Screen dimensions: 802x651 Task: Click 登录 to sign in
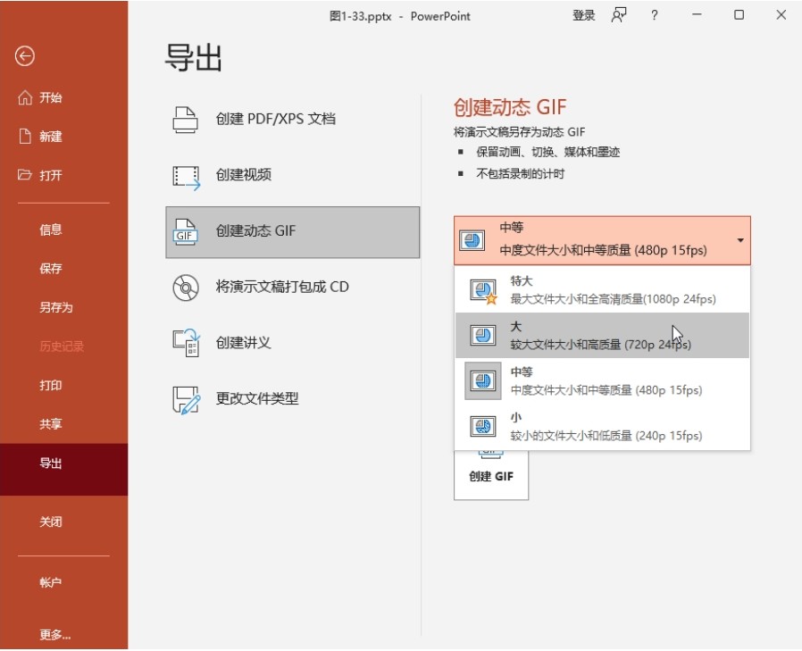click(583, 15)
